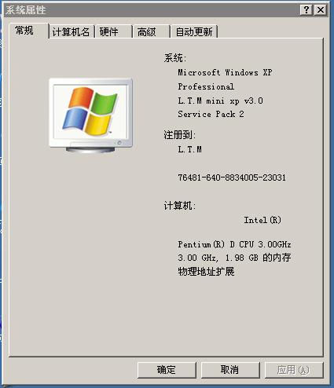The image size is (334, 388).
Task: Click the Microsoft Windows XP text line
Action: coord(225,72)
